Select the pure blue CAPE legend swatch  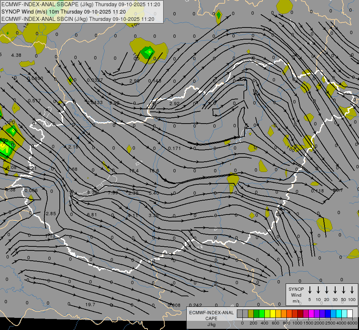pyautogui.click(x=328, y=314)
